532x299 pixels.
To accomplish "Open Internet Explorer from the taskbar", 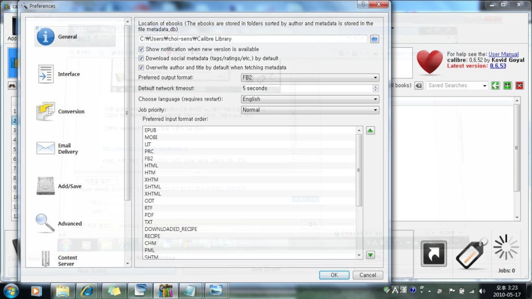I will click(87, 291).
